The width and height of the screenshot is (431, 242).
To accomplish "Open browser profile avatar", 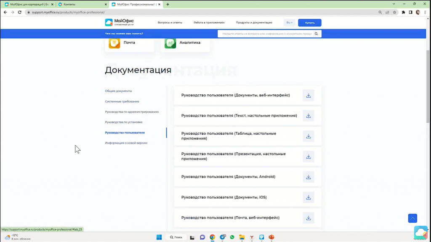I will [x=418, y=12].
